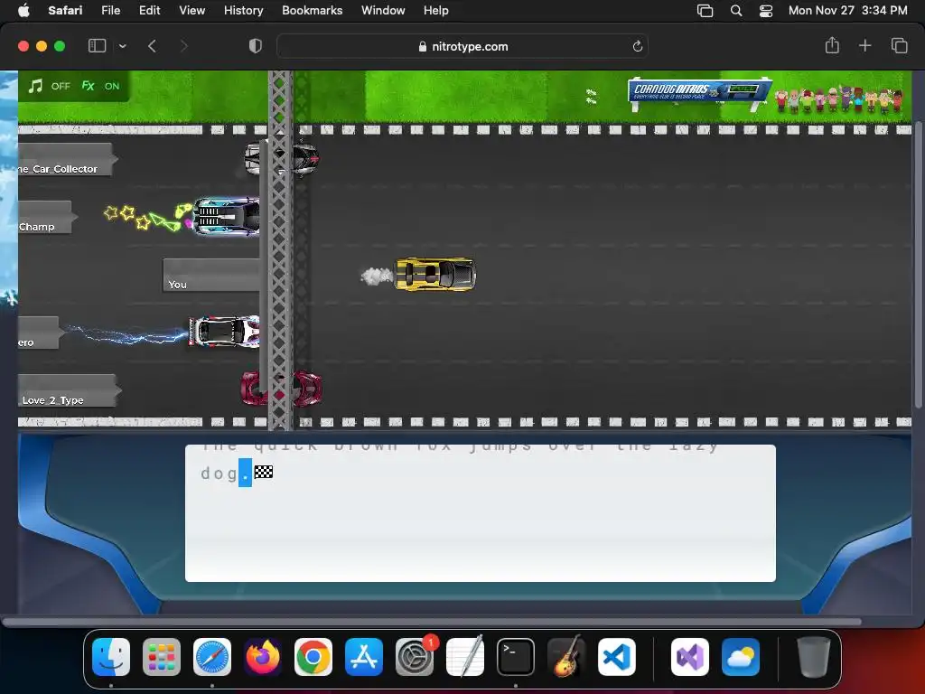
Task: Click the screen mirroring menu bar icon
Action: coord(705,11)
